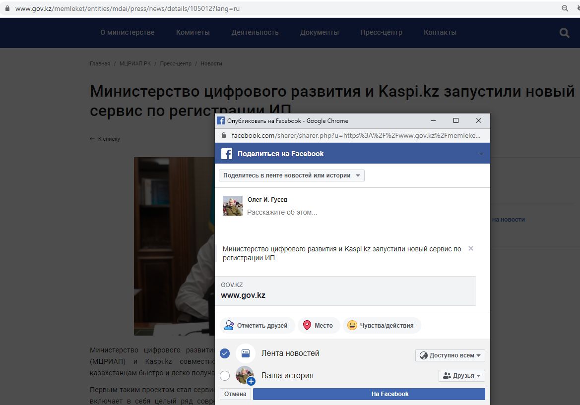Screen dimensions: 580x405
Task: Click the lock icon in Facebook popup address bar
Action: coord(223,135)
